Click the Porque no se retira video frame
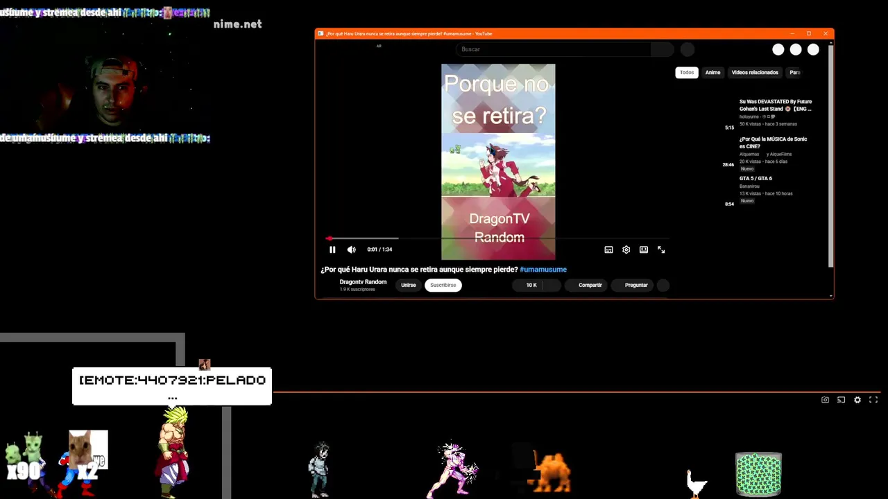Screen dimensions: 888x499 coord(498,161)
